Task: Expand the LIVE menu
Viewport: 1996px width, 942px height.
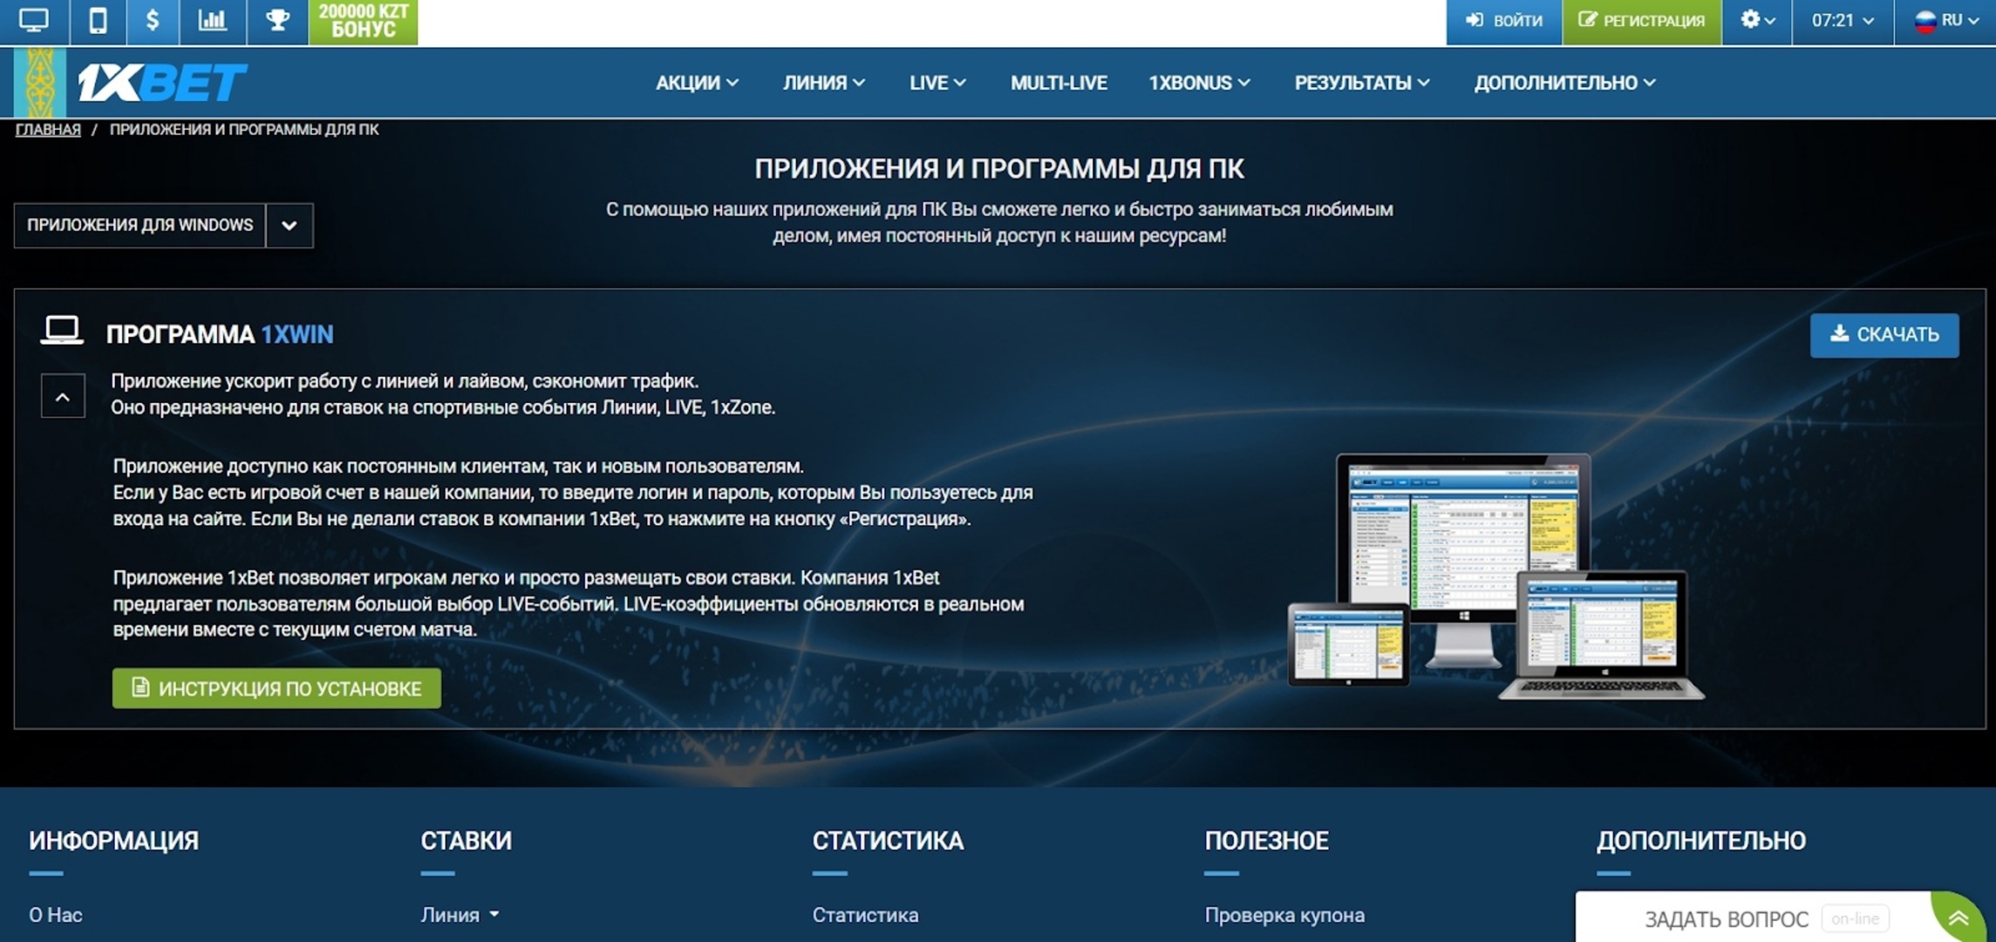Action: 937,83
